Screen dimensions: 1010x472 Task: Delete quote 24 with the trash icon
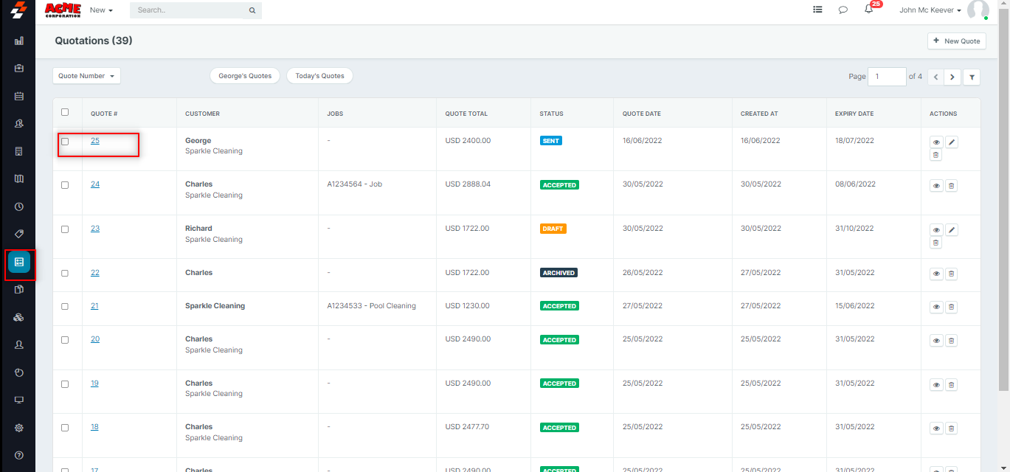951,186
